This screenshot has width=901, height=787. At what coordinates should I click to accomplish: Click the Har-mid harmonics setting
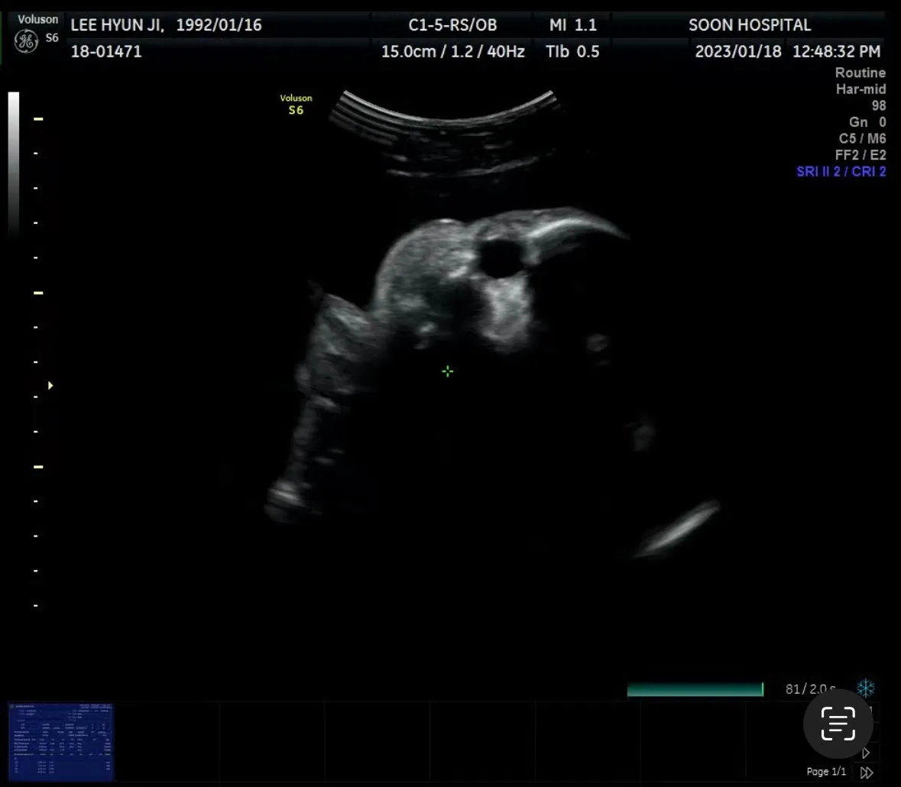point(860,89)
